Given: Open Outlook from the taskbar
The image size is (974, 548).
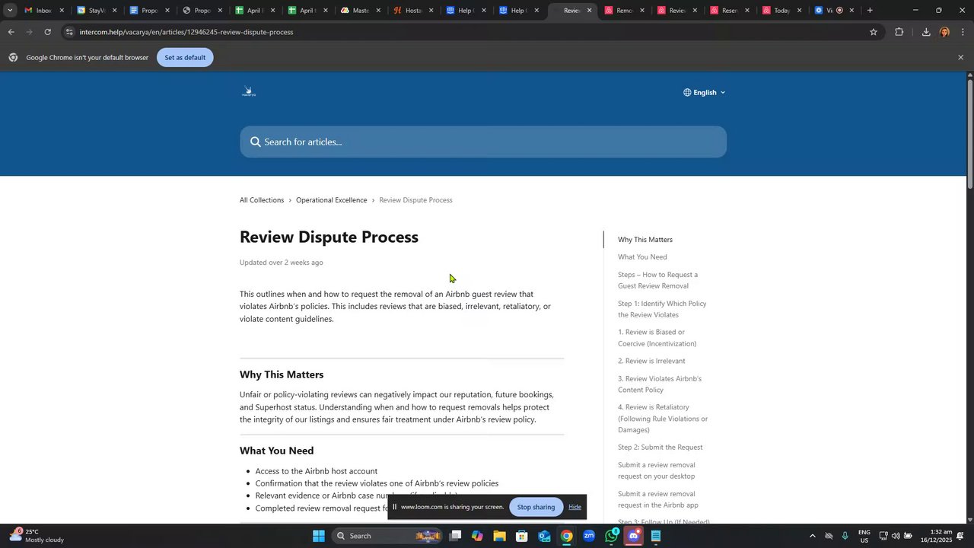Looking at the screenshot, I should point(544,536).
